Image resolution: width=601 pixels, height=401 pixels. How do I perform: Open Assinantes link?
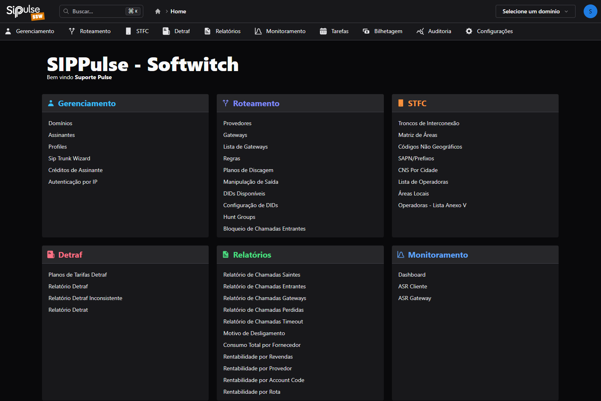62,135
